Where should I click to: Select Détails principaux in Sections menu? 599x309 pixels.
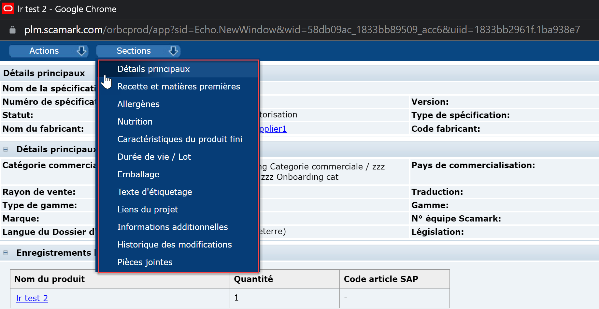178,69
